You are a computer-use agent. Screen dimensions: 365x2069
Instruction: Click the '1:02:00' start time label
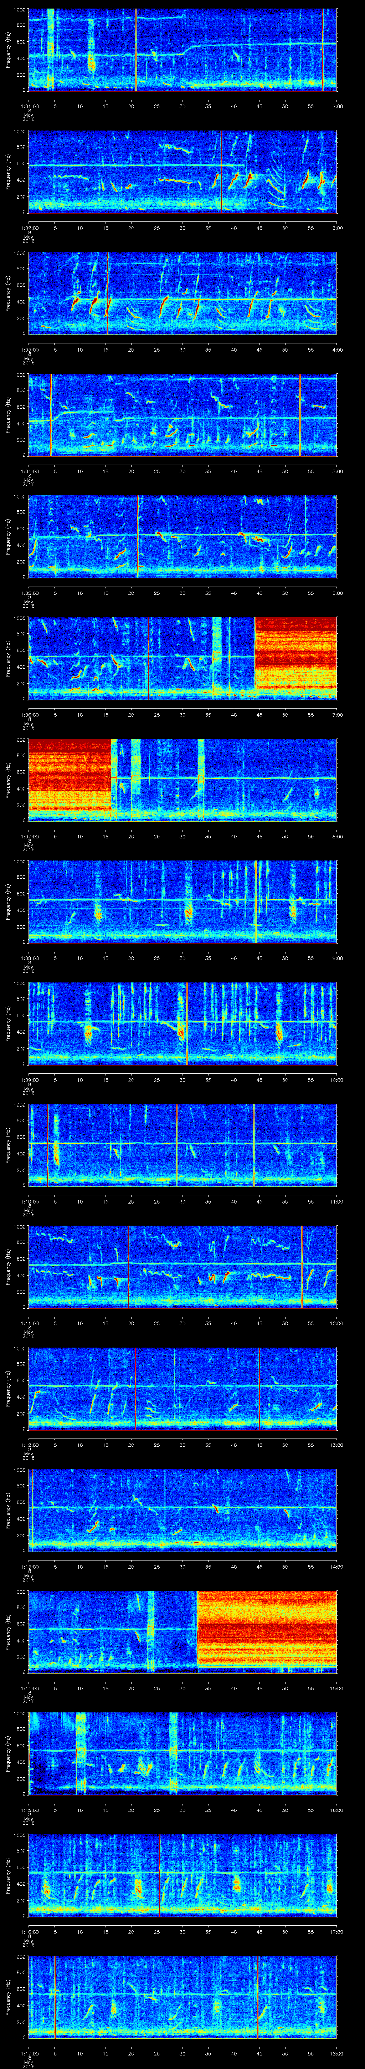point(29,228)
